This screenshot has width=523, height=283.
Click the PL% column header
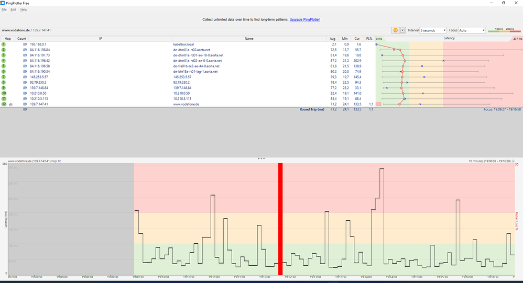point(369,39)
